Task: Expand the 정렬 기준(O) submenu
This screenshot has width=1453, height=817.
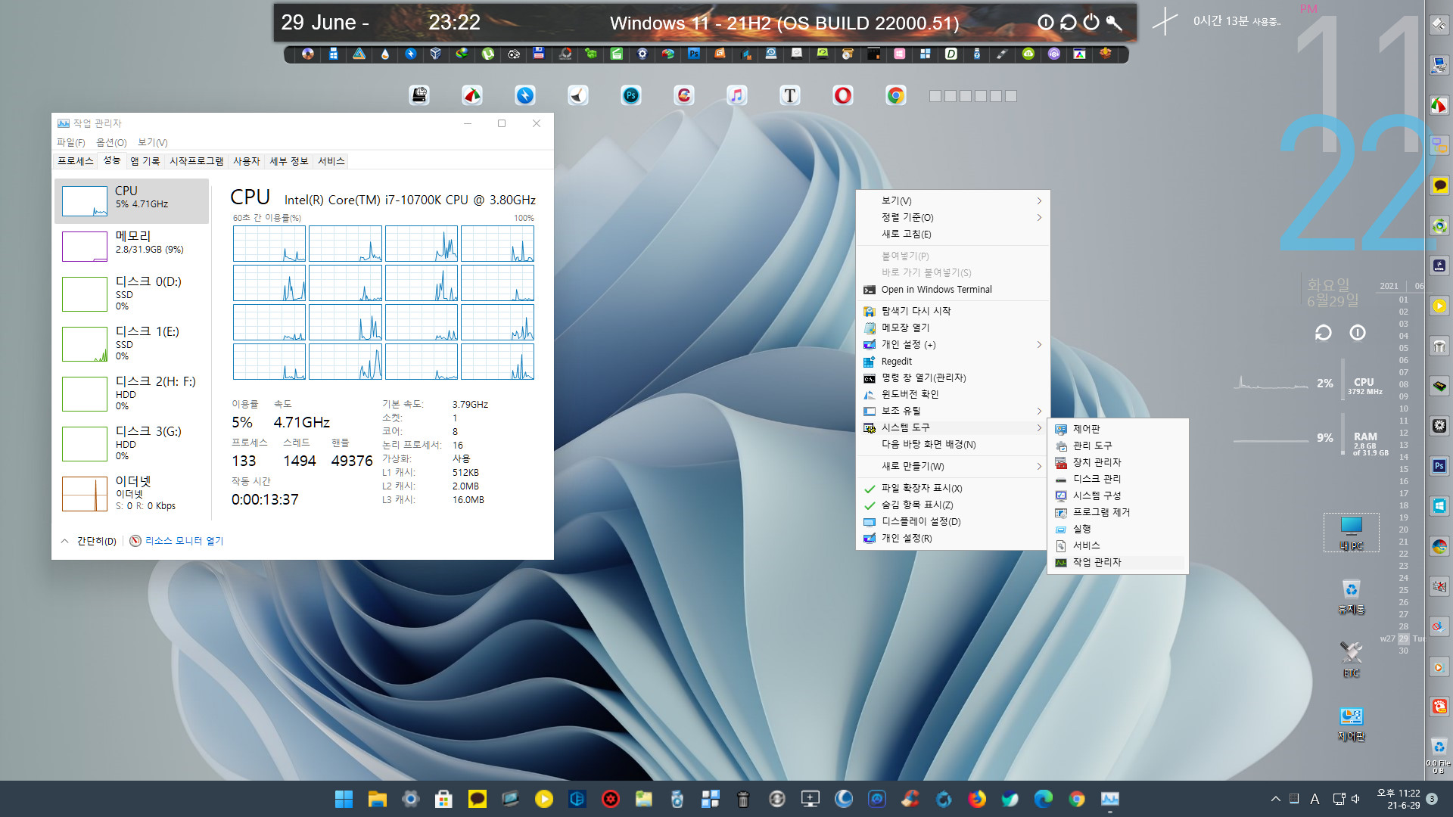Action: click(x=952, y=218)
